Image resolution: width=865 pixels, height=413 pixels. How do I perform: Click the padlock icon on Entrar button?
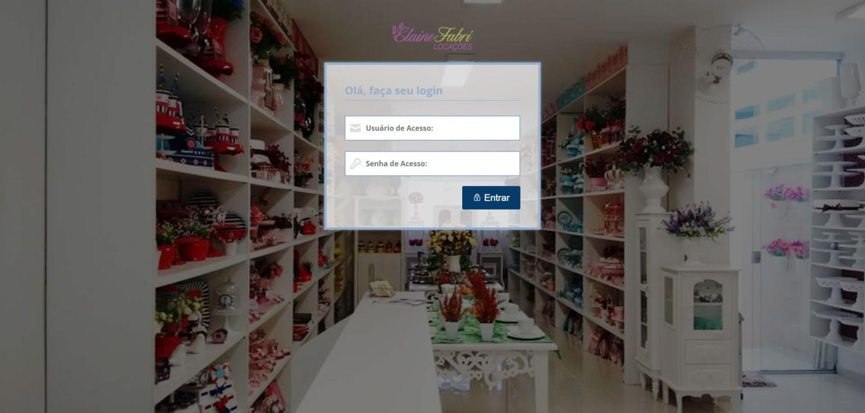pyautogui.click(x=477, y=198)
